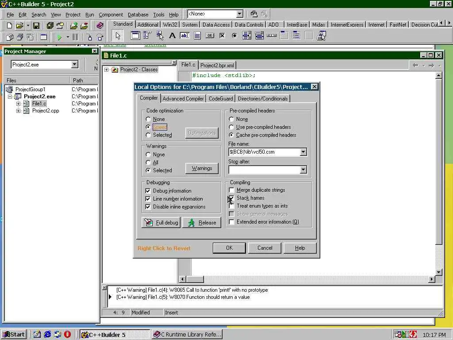Toggle Disable inline expansions checkbox

click(x=148, y=207)
